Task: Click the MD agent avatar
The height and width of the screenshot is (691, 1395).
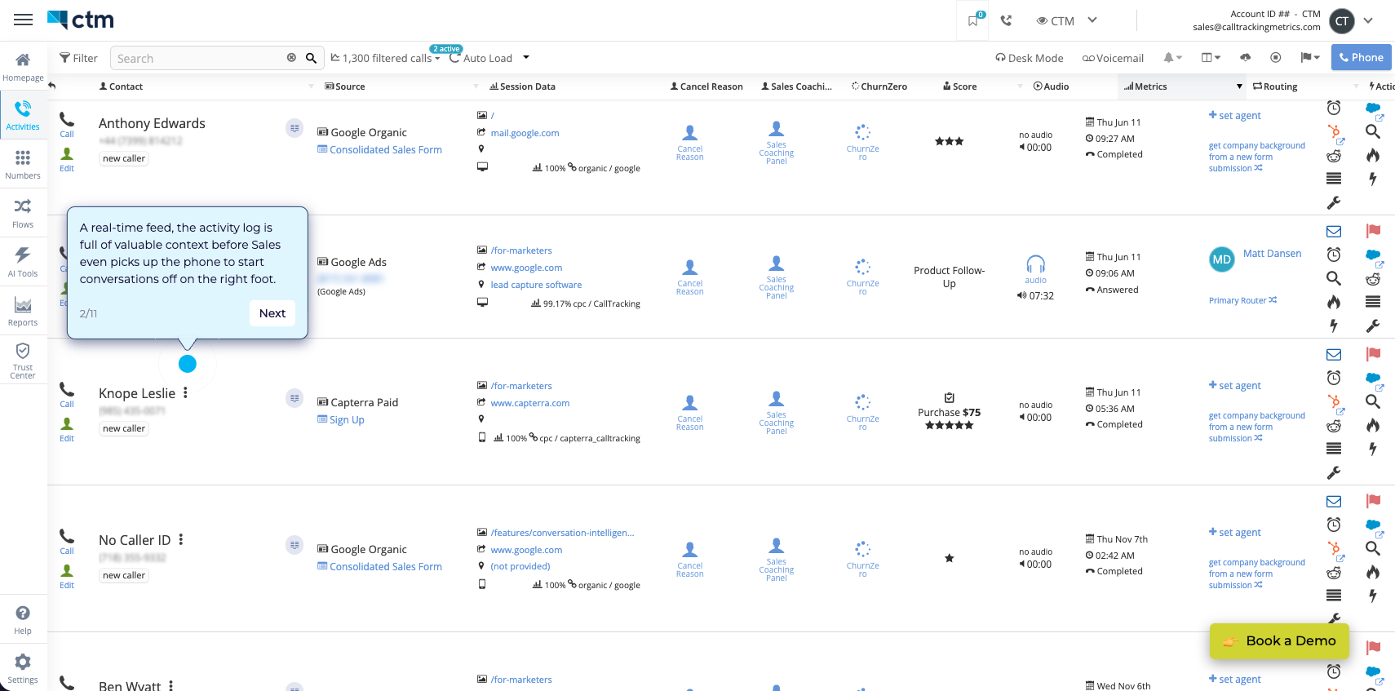Action: (x=1221, y=259)
